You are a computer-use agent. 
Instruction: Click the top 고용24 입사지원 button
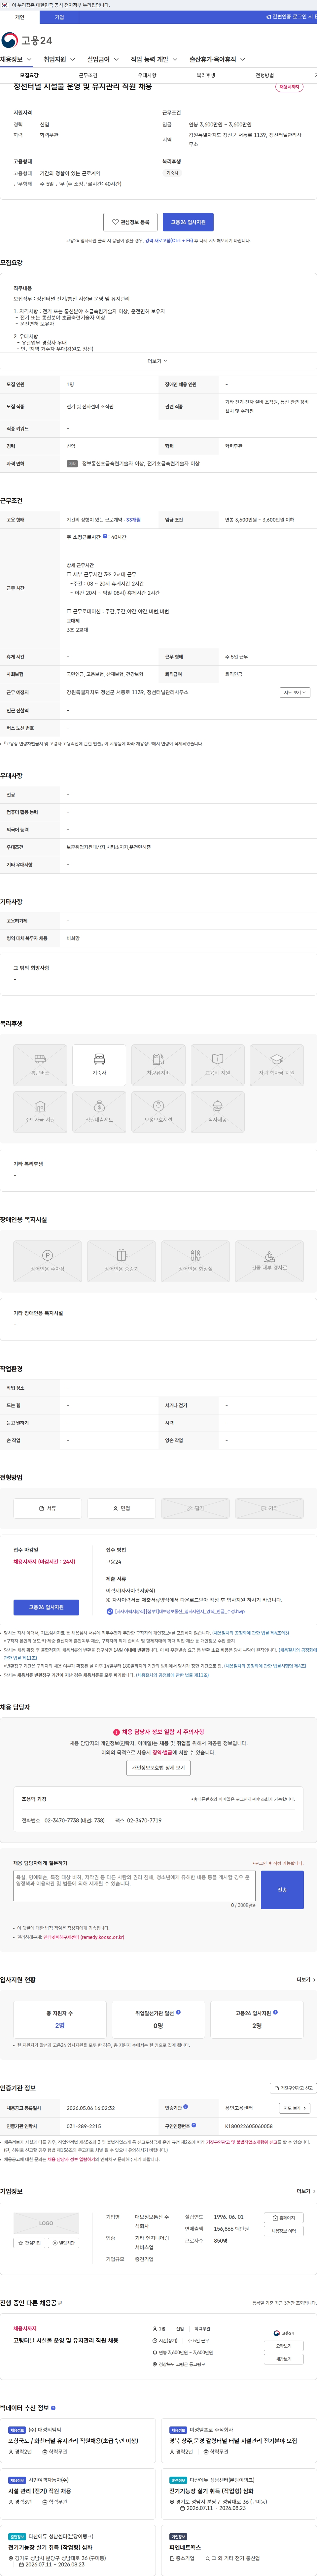tap(188, 222)
